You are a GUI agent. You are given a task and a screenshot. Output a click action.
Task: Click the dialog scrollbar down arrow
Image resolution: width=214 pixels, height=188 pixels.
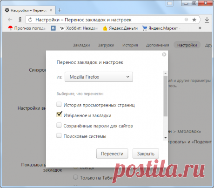[166, 138]
